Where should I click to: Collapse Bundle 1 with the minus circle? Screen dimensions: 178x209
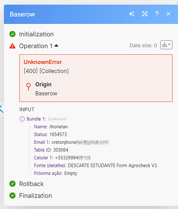click(22, 119)
